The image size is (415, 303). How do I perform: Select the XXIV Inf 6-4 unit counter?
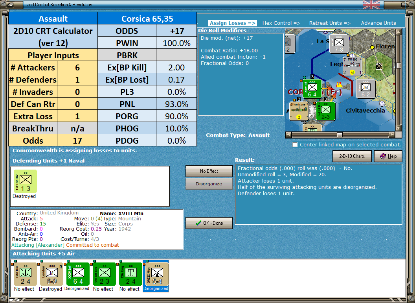[x=78, y=274]
